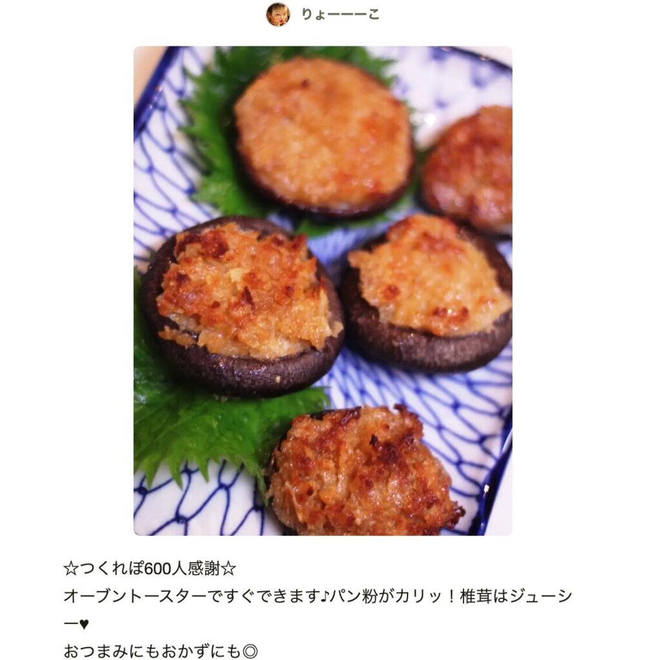Image resolution: width=646 pixels, height=660 pixels.
Task: Click the top stuffed mushroom in photo
Action: point(324,138)
